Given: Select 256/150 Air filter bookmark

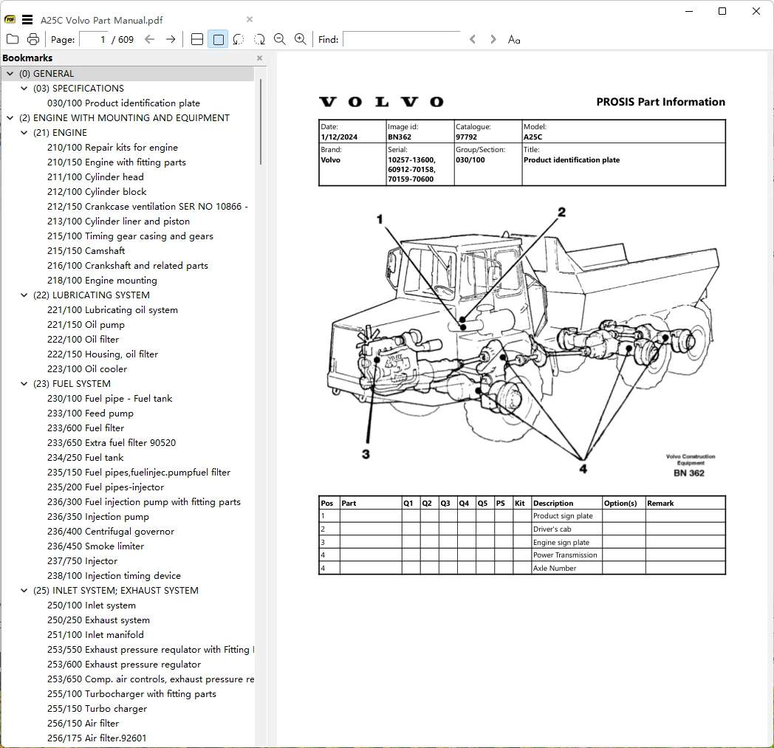Looking at the screenshot, I should pyautogui.click(x=83, y=724).
